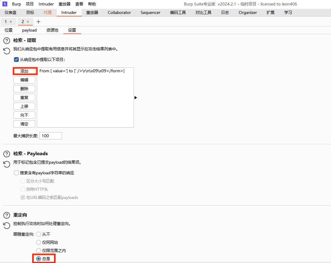Open the 位置 sub-tab

9,30
